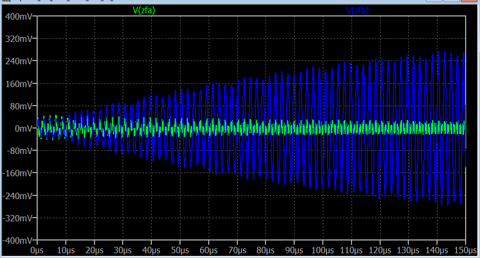Image resolution: width=480 pixels, height=258 pixels.
Task: Click the green V(zfa) trace label
Action: (x=143, y=10)
